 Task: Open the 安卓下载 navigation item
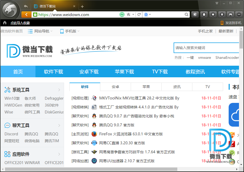pyautogui.click(x=89, y=72)
